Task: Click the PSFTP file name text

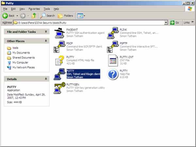Action: point(123,43)
